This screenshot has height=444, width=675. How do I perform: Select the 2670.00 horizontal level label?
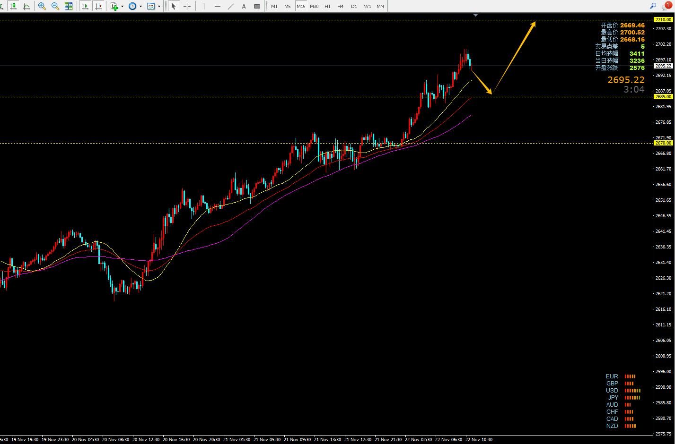click(x=663, y=143)
